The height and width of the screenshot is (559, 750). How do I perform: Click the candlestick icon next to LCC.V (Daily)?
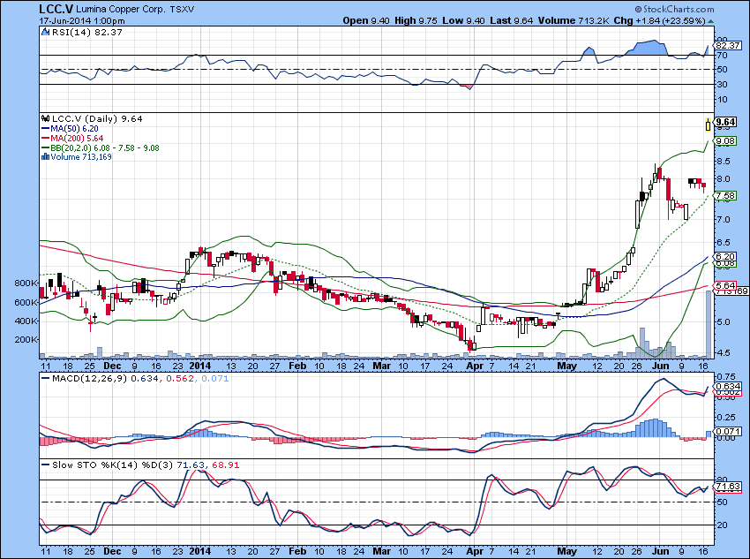coord(45,118)
